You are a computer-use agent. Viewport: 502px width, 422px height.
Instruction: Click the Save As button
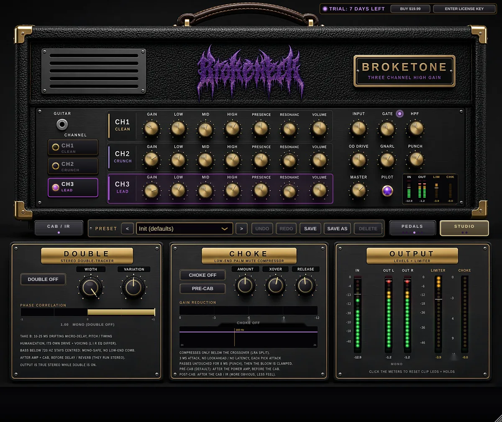(337, 229)
